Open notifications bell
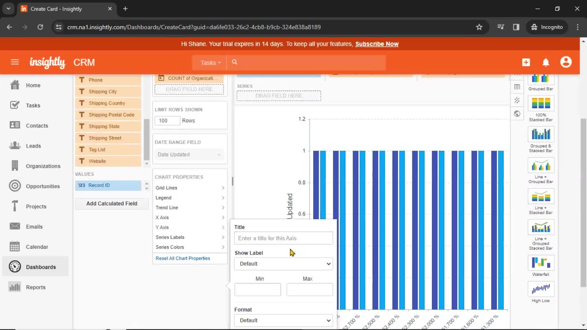Image resolution: width=587 pixels, height=330 pixels. tap(546, 62)
